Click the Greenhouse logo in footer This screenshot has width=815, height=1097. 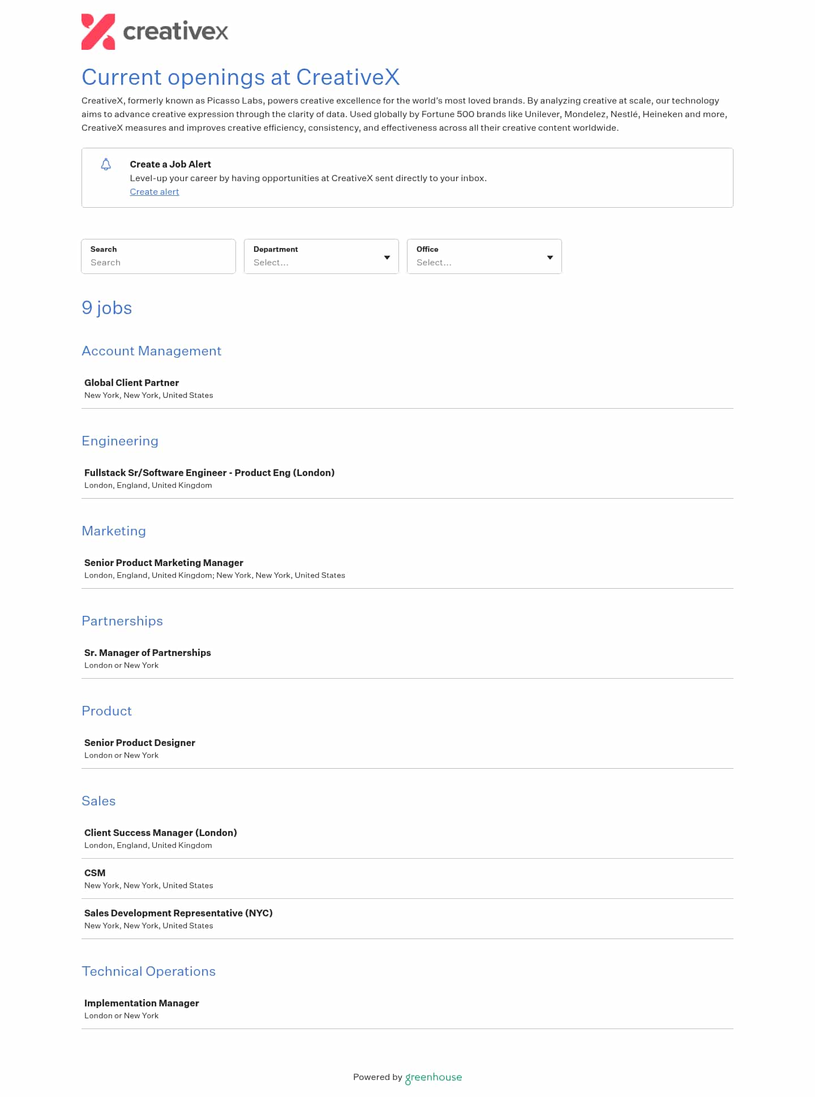pos(434,1077)
